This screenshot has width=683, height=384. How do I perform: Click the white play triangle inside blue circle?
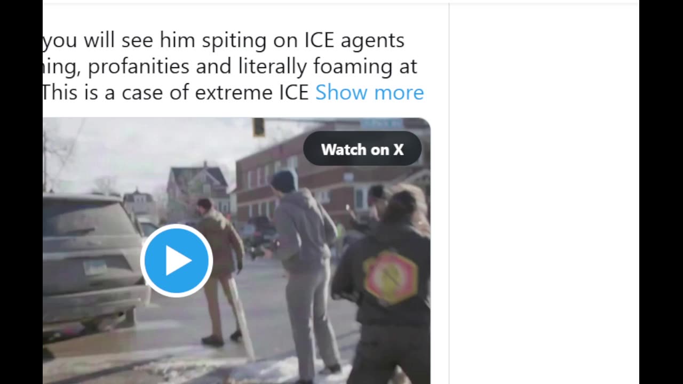pos(178,261)
